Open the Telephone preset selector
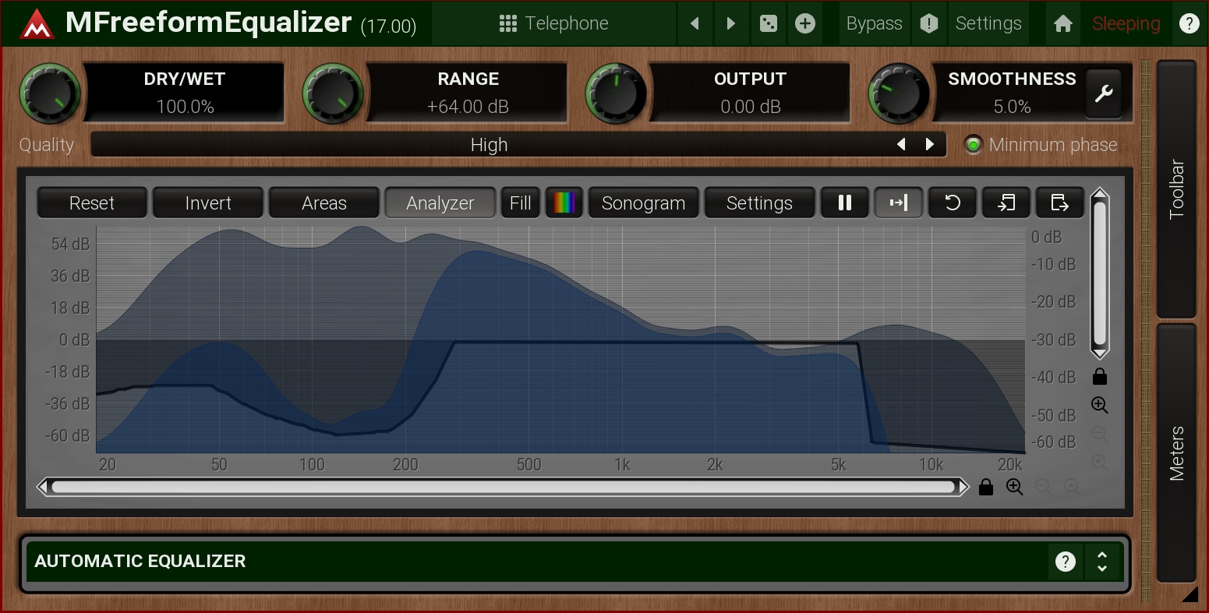This screenshot has height=613, width=1209. tap(554, 23)
